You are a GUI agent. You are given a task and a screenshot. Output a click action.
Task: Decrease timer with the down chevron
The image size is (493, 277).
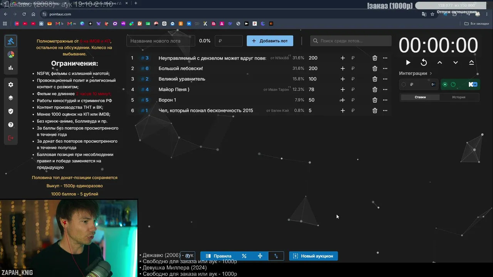point(456,63)
